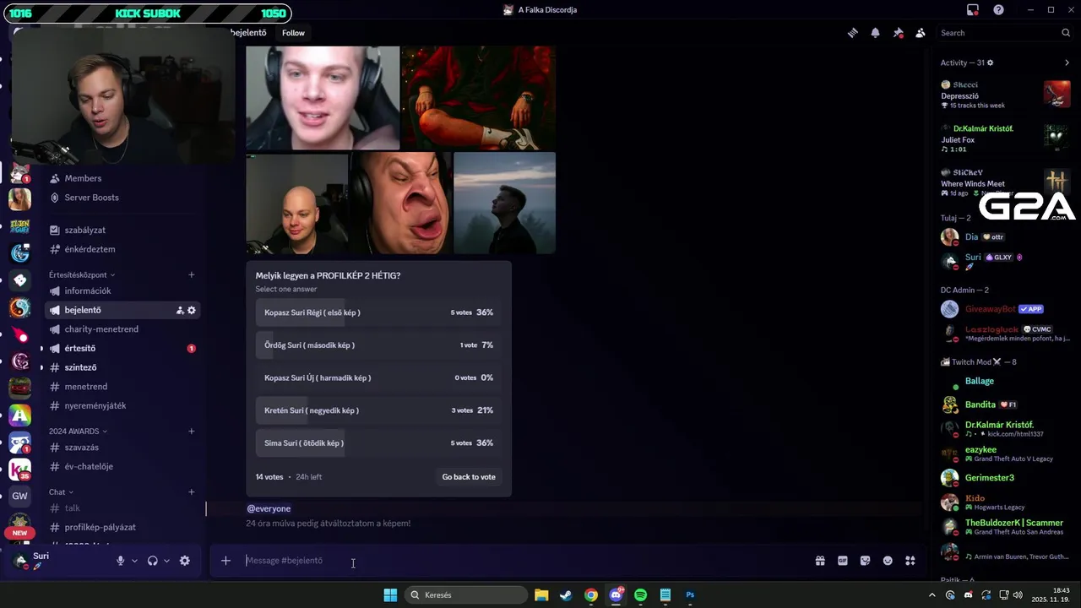1081x608 pixels.
Task: Collapse the Értesítésközpont category
Action: tap(82, 274)
